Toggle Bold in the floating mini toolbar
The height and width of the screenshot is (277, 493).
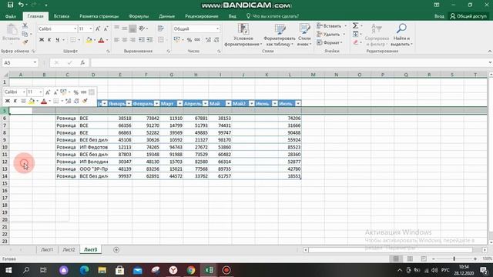pos(7,101)
